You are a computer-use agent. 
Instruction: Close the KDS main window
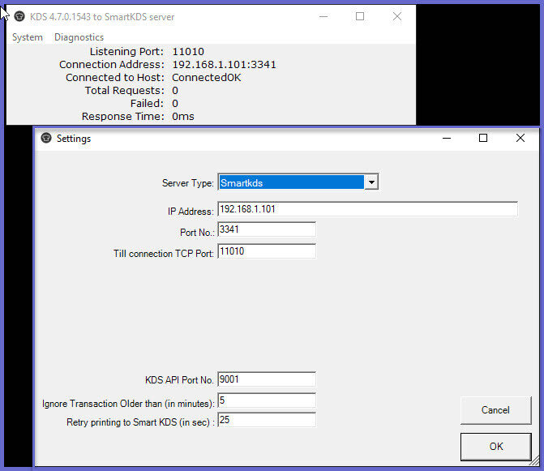point(397,16)
